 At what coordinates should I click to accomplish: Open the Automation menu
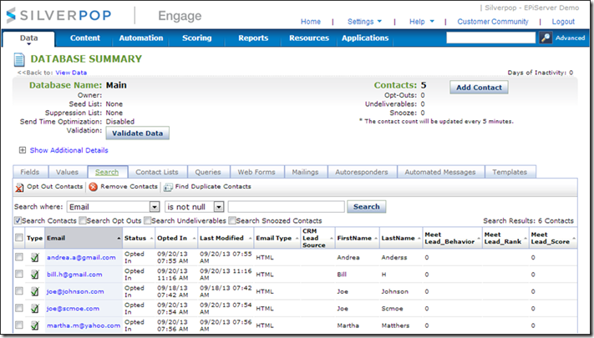point(141,38)
